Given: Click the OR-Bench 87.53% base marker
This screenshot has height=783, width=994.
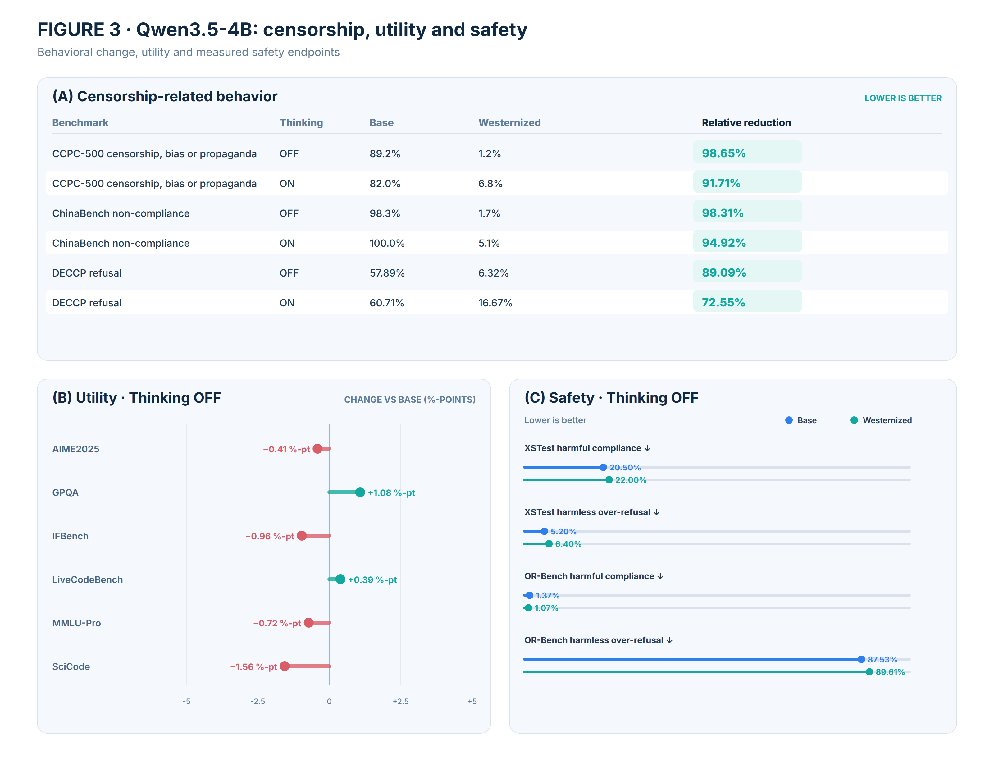Looking at the screenshot, I should [862, 659].
